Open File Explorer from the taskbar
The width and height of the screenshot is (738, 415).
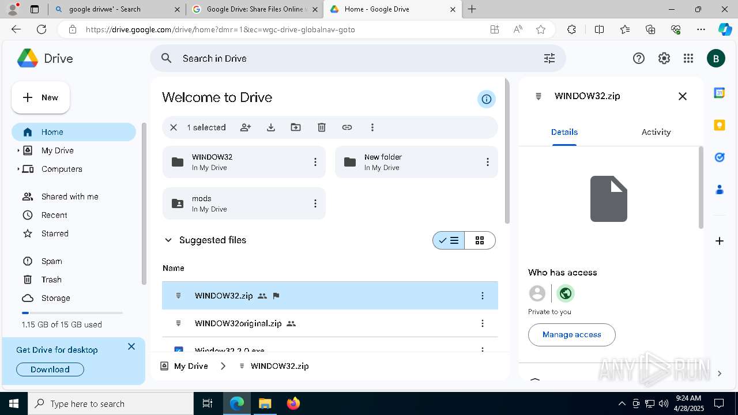[x=265, y=403]
